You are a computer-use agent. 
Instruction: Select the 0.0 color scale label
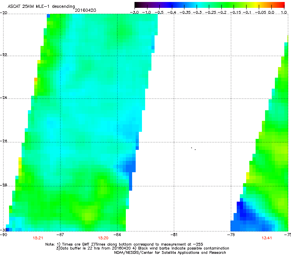click(271, 13)
